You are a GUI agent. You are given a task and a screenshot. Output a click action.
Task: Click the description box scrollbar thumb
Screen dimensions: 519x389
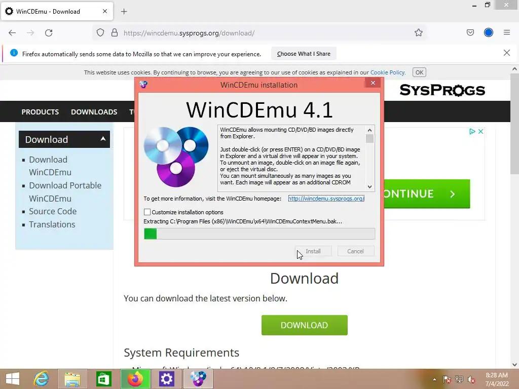[369, 139]
